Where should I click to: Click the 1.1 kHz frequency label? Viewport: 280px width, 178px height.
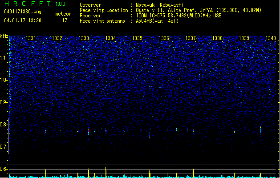[x=4, y=58]
